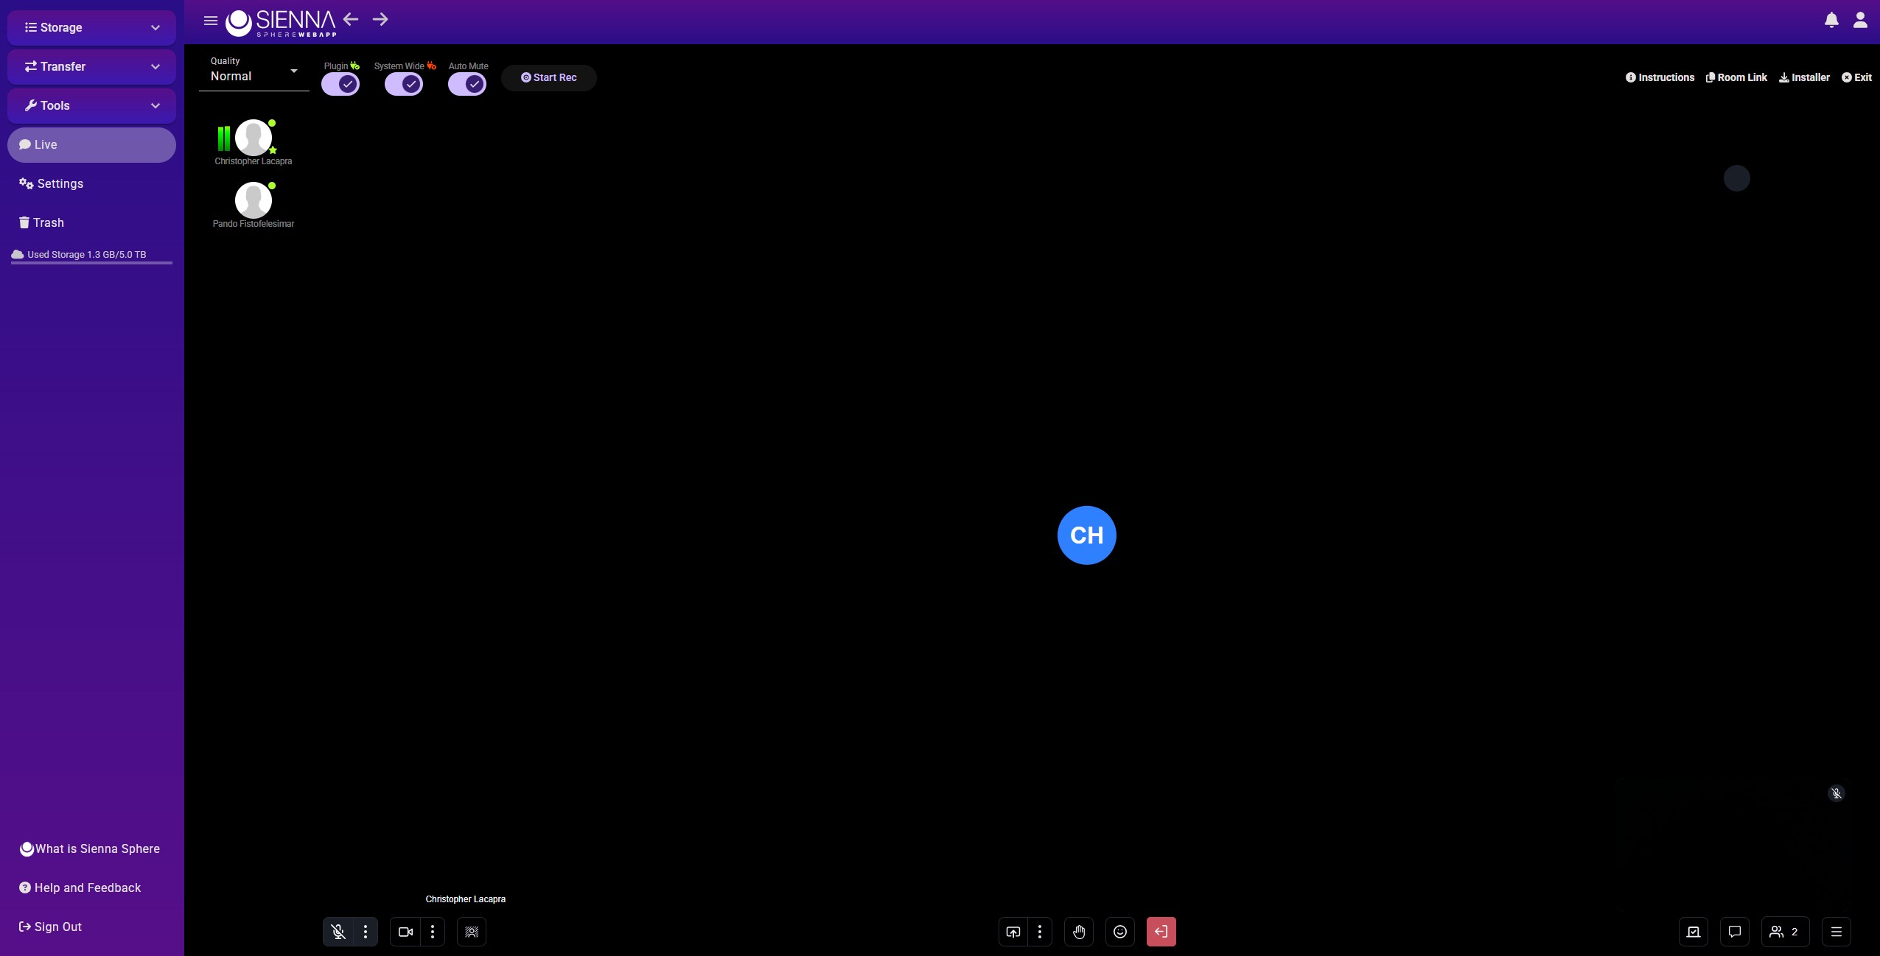Open the chat panel icon
1880x956 pixels.
click(x=1735, y=932)
